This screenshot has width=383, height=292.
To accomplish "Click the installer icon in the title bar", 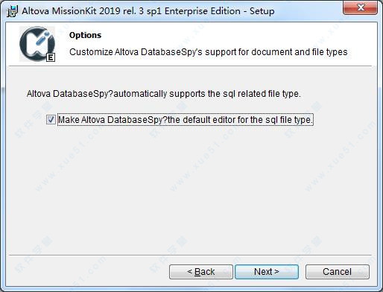I will tap(12, 11).
